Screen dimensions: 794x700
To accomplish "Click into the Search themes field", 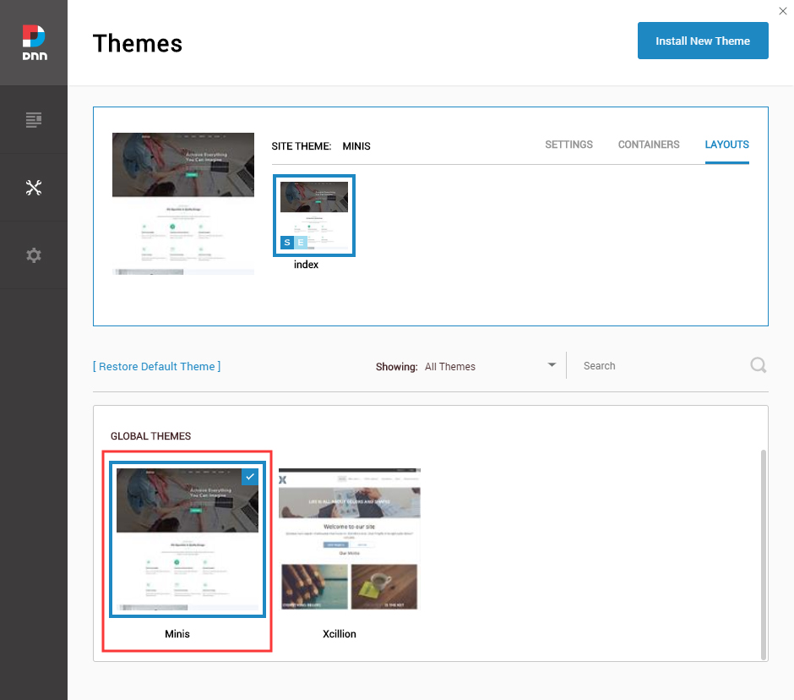I will (663, 366).
